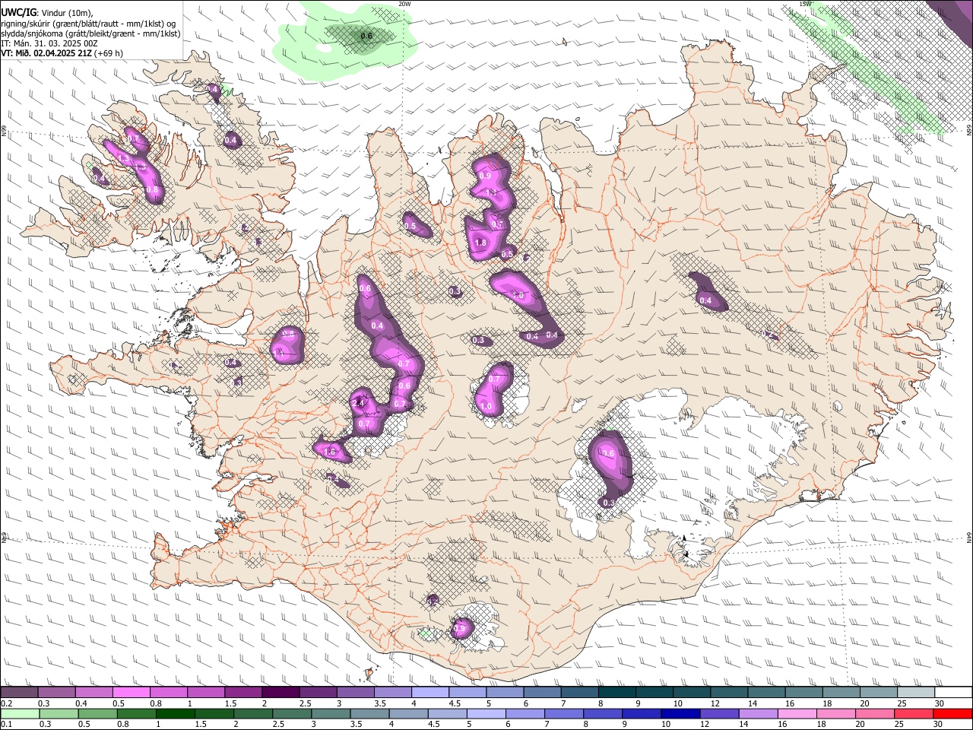
Task: Click the bright red swatch ending the rain legend
Action: [x=953, y=713]
